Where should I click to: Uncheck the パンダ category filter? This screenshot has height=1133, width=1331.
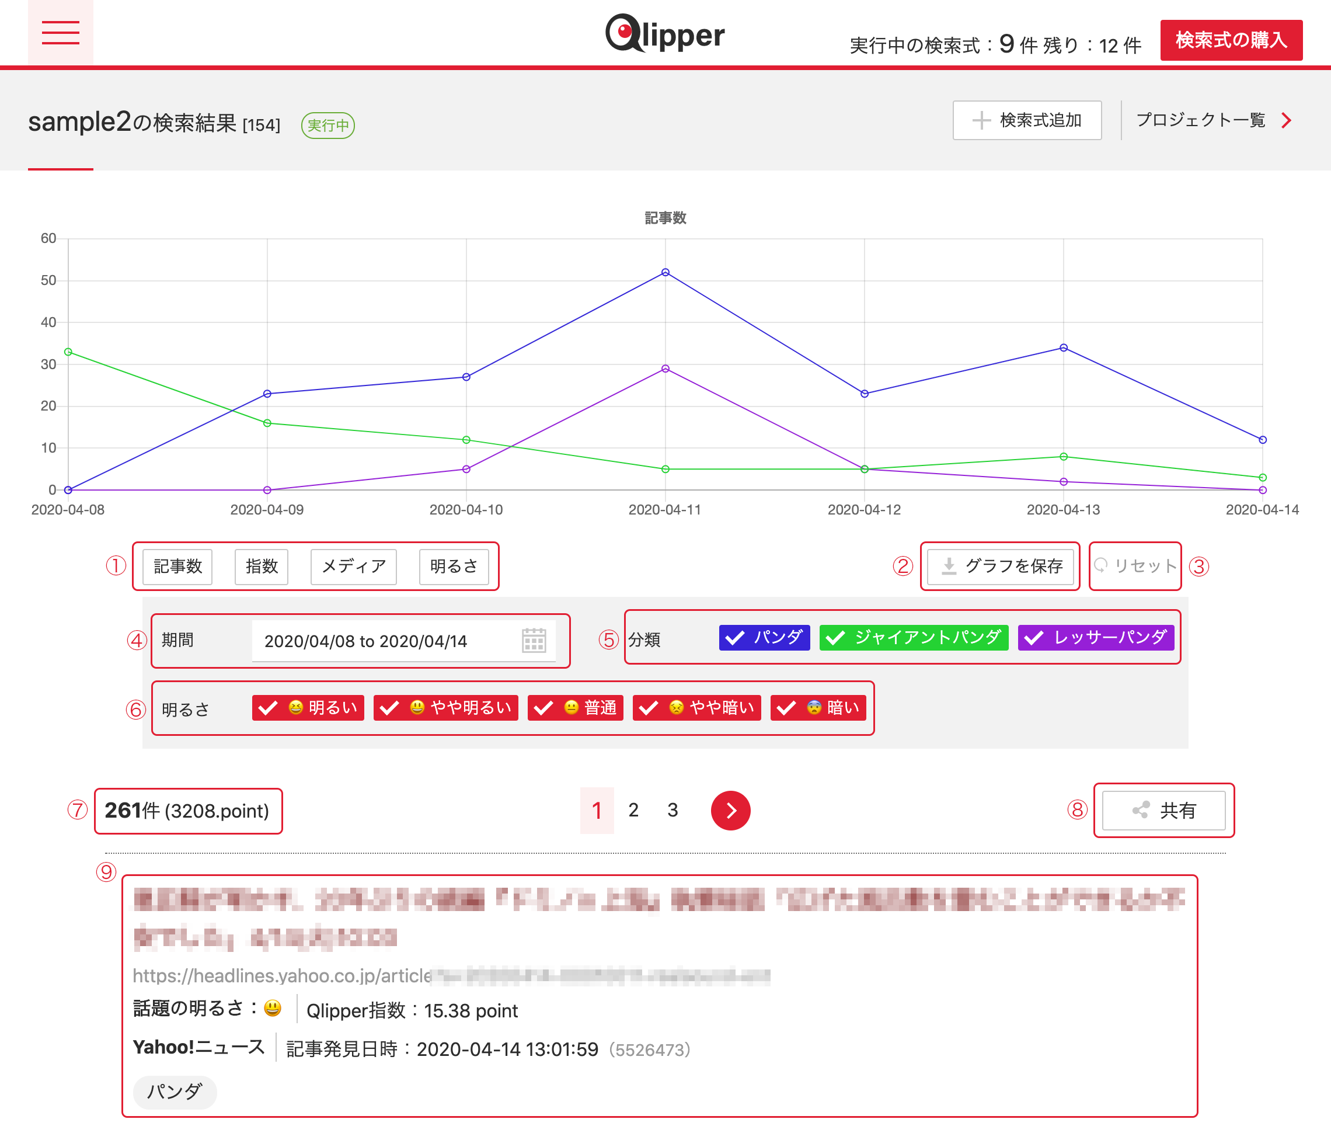click(x=764, y=637)
